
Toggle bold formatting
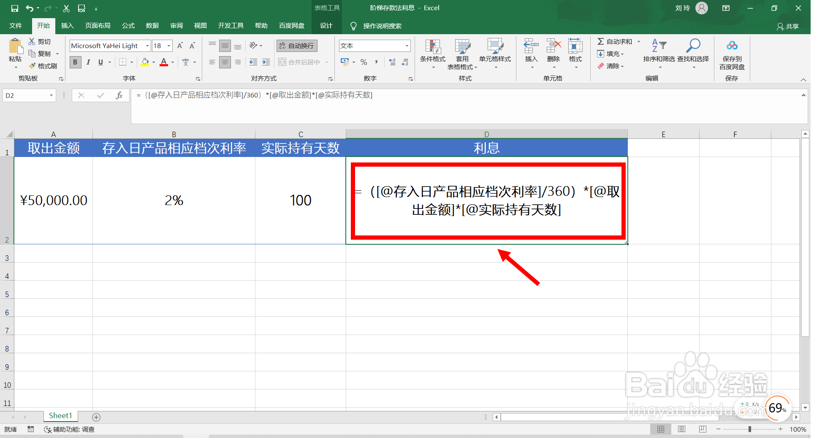[x=75, y=62]
